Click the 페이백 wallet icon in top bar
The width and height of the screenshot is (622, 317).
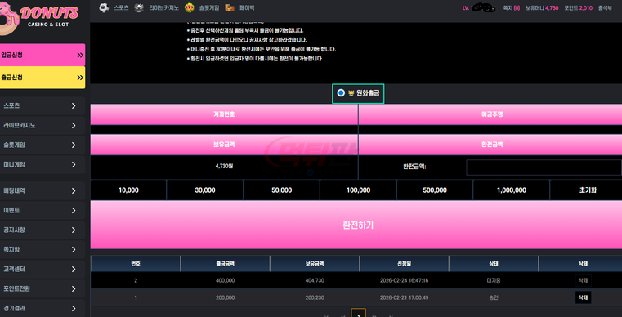pyautogui.click(x=230, y=7)
